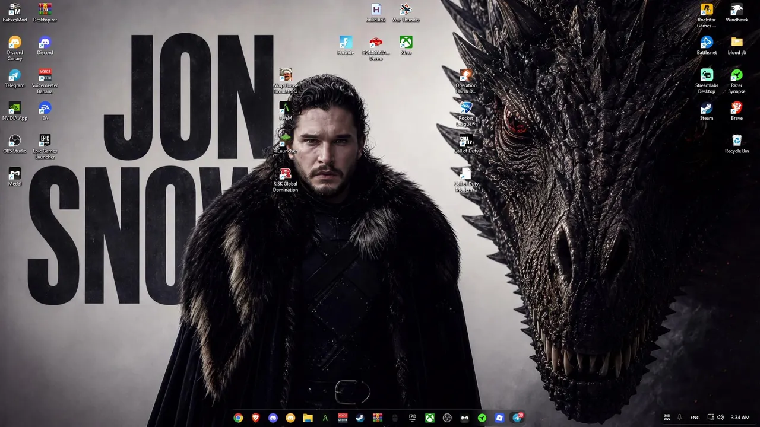Image resolution: width=760 pixels, height=427 pixels.
Task: Select the Epic Games Launcher desktop shortcut
Action: [45, 146]
